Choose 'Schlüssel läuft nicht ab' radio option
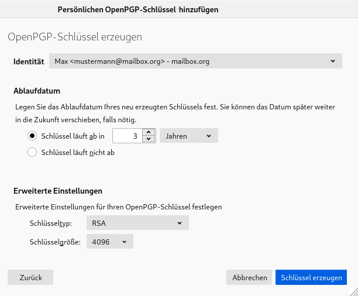 (32, 152)
